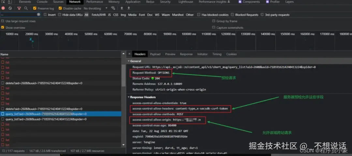Enable Group by frame
The image size is (352, 156).
[214, 21]
